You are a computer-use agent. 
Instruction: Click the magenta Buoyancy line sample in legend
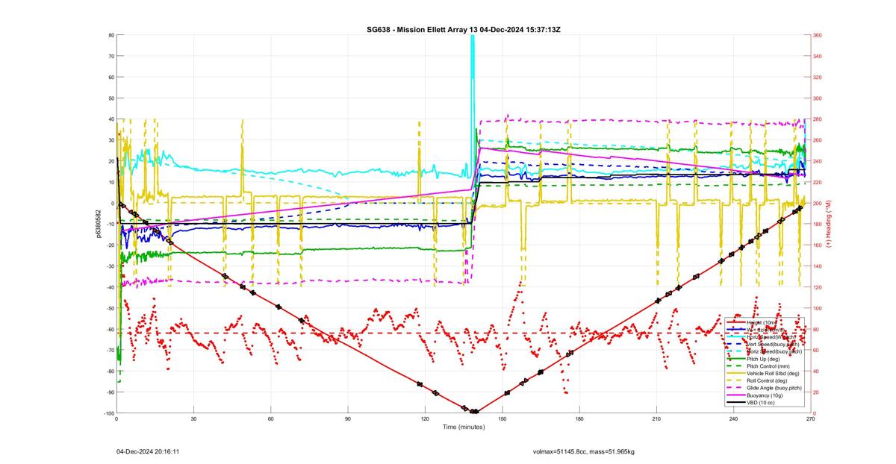click(735, 395)
